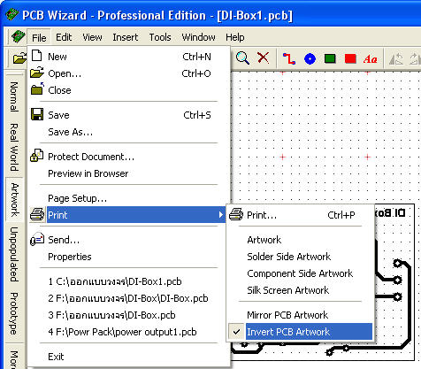Open the Window menu
Image resolution: width=421 pixels, height=369 pixels.
pos(198,37)
